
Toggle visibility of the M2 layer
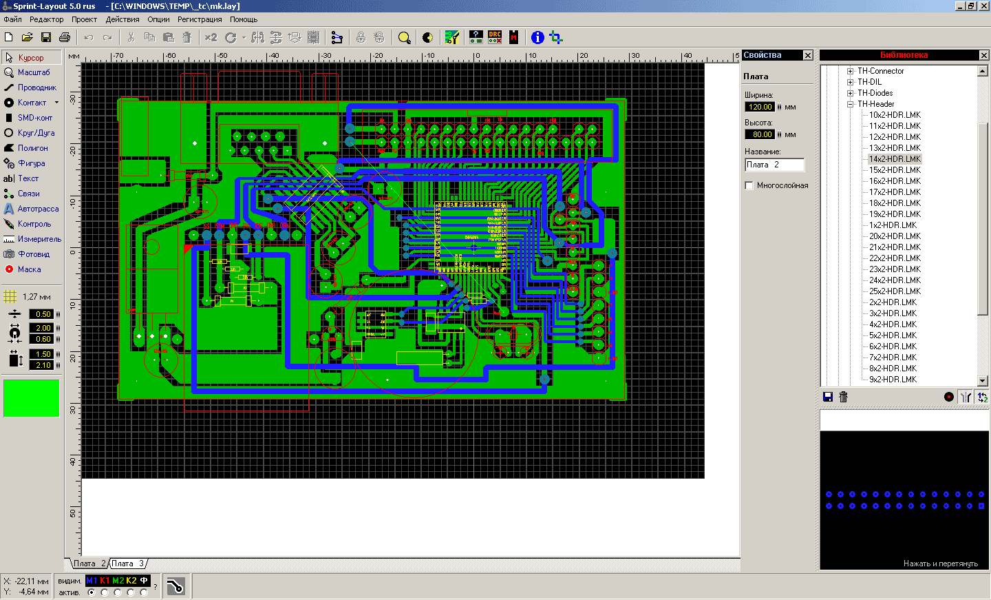[x=118, y=581]
